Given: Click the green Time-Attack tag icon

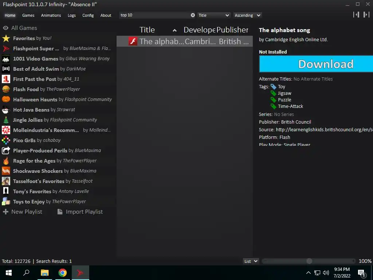Looking at the screenshot, I should [x=273, y=106].
